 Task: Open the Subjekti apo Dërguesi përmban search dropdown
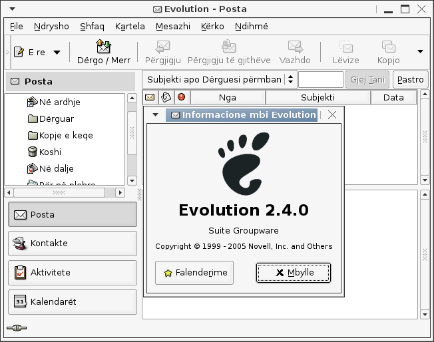[220, 80]
